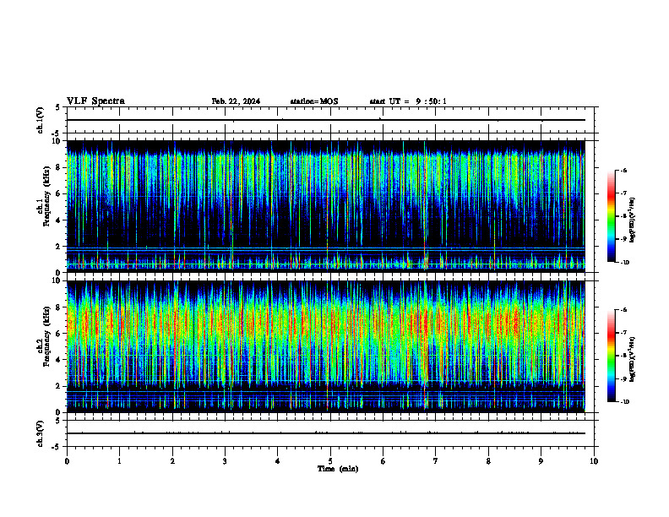The width and height of the screenshot is (669, 517).
Task: Click the "10" tick label ending the time axis
Action: (594, 461)
